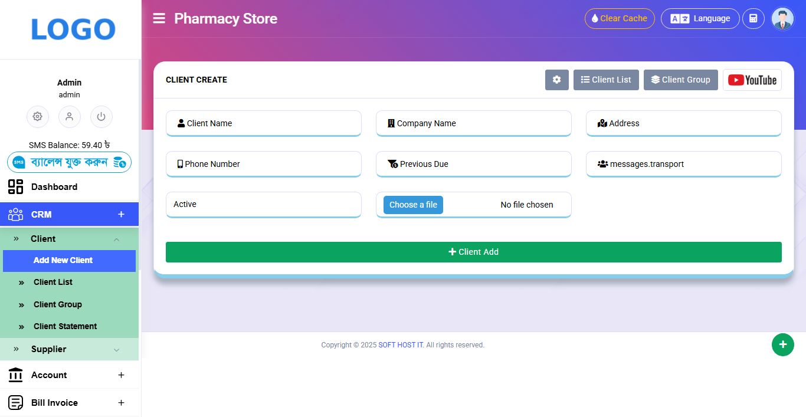Screen dimensions: 806x417
Task: Click the sidebar settings gear icon
Action: coord(37,117)
